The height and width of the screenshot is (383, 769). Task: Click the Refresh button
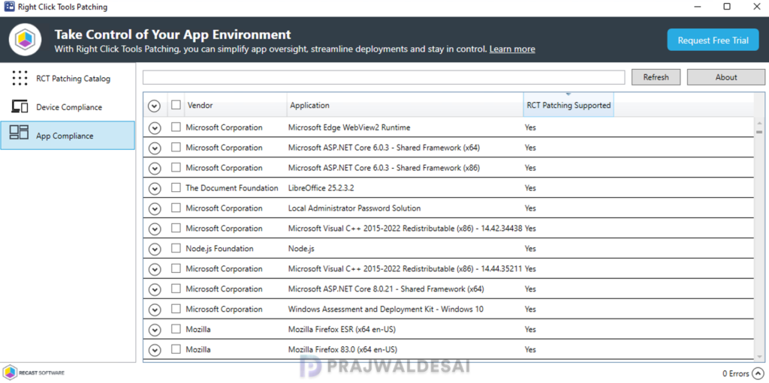[x=656, y=77]
